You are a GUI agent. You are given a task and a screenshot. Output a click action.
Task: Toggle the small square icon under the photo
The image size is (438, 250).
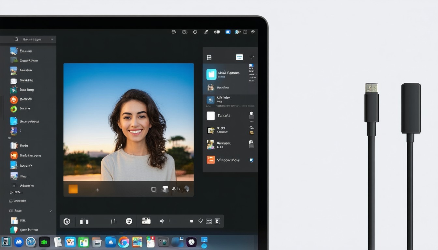(153, 189)
